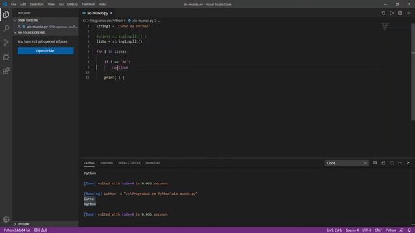The height and width of the screenshot is (233, 415).
Task: Change the Python language mode
Action: [x=390, y=230]
